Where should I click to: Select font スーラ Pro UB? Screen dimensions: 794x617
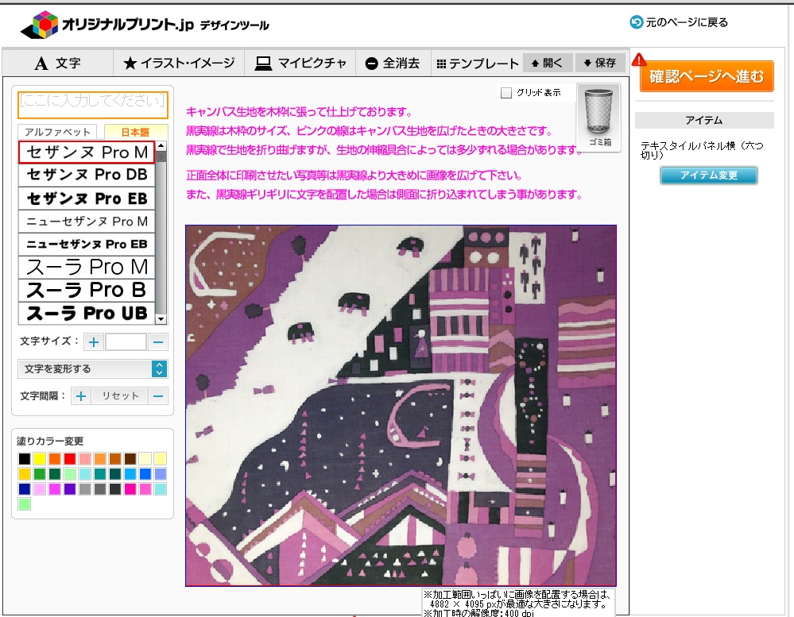tap(87, 313)
